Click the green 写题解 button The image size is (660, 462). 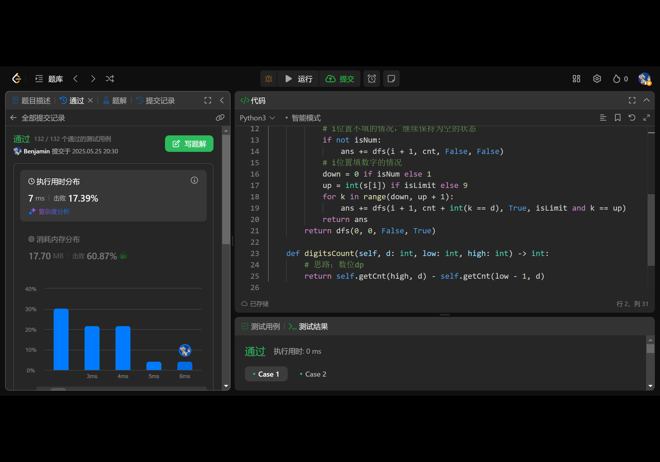189,144
